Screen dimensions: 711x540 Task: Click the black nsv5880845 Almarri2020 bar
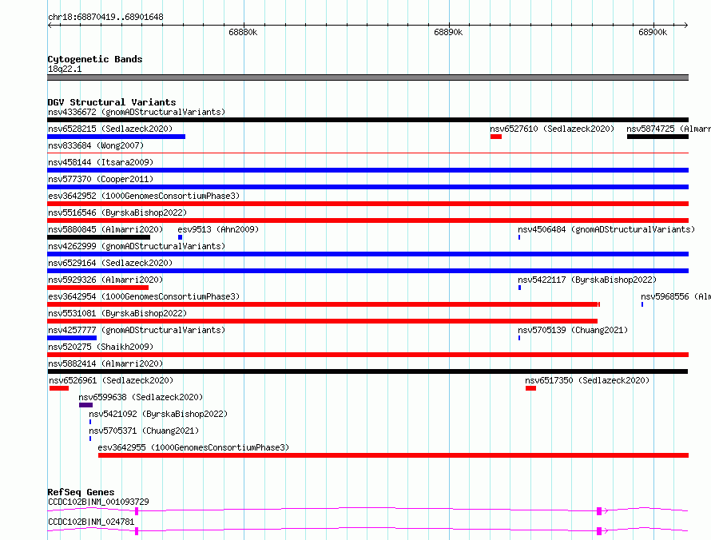click(x=98, y=237)
